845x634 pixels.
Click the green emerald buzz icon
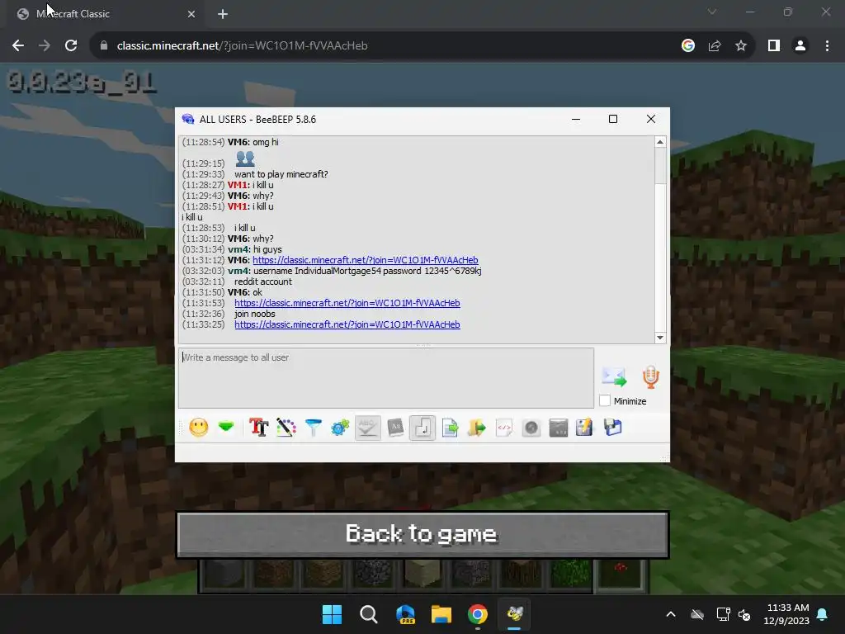click(x=226, y=427)
